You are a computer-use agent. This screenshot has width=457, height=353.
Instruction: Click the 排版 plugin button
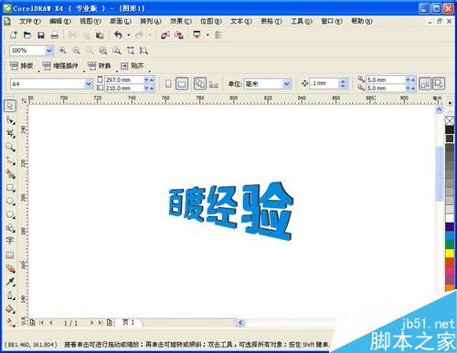point(21,66)
